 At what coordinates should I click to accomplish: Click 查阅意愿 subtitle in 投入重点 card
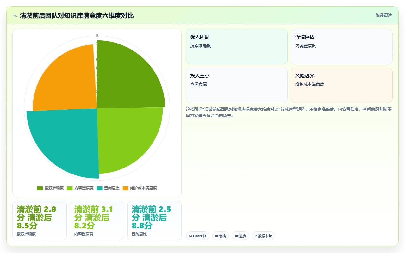click(x=198, y=84)
